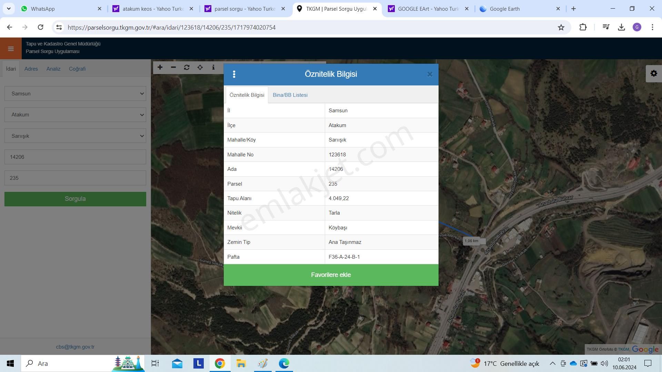Click the Favorilere ekle button

pos(331,275)
